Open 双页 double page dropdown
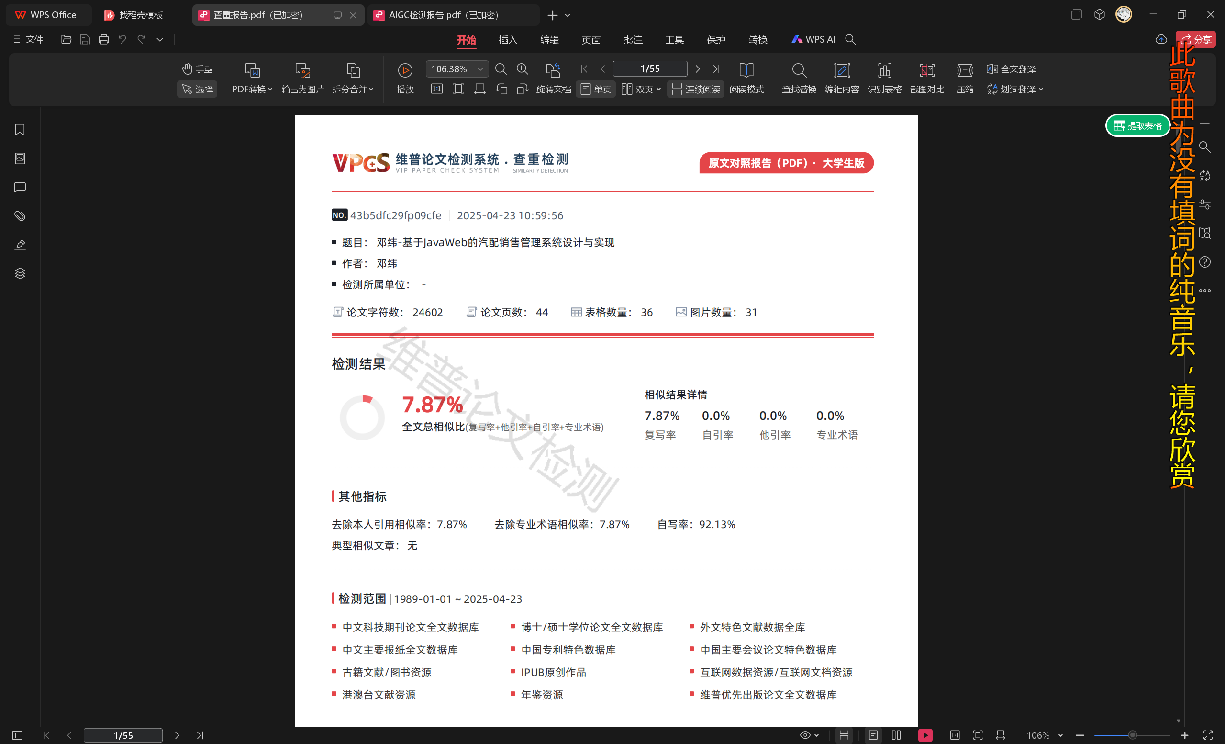This screenshot has width=1225, height=744. click(641, 89)
